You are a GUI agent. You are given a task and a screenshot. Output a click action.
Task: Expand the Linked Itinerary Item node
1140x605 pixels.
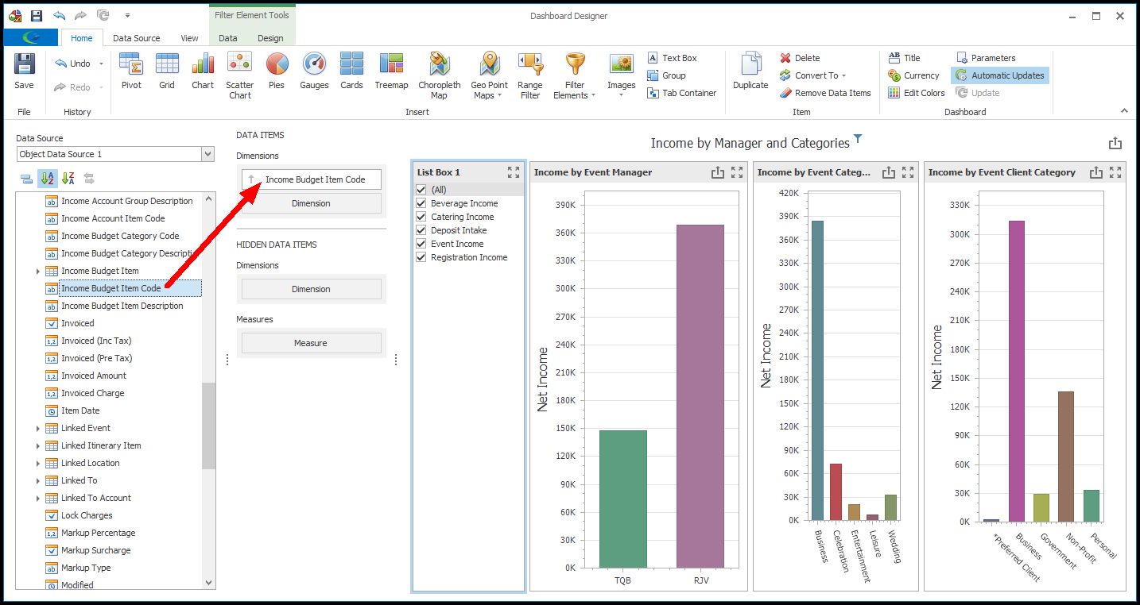pyautogui.click(x=37, y=446)
